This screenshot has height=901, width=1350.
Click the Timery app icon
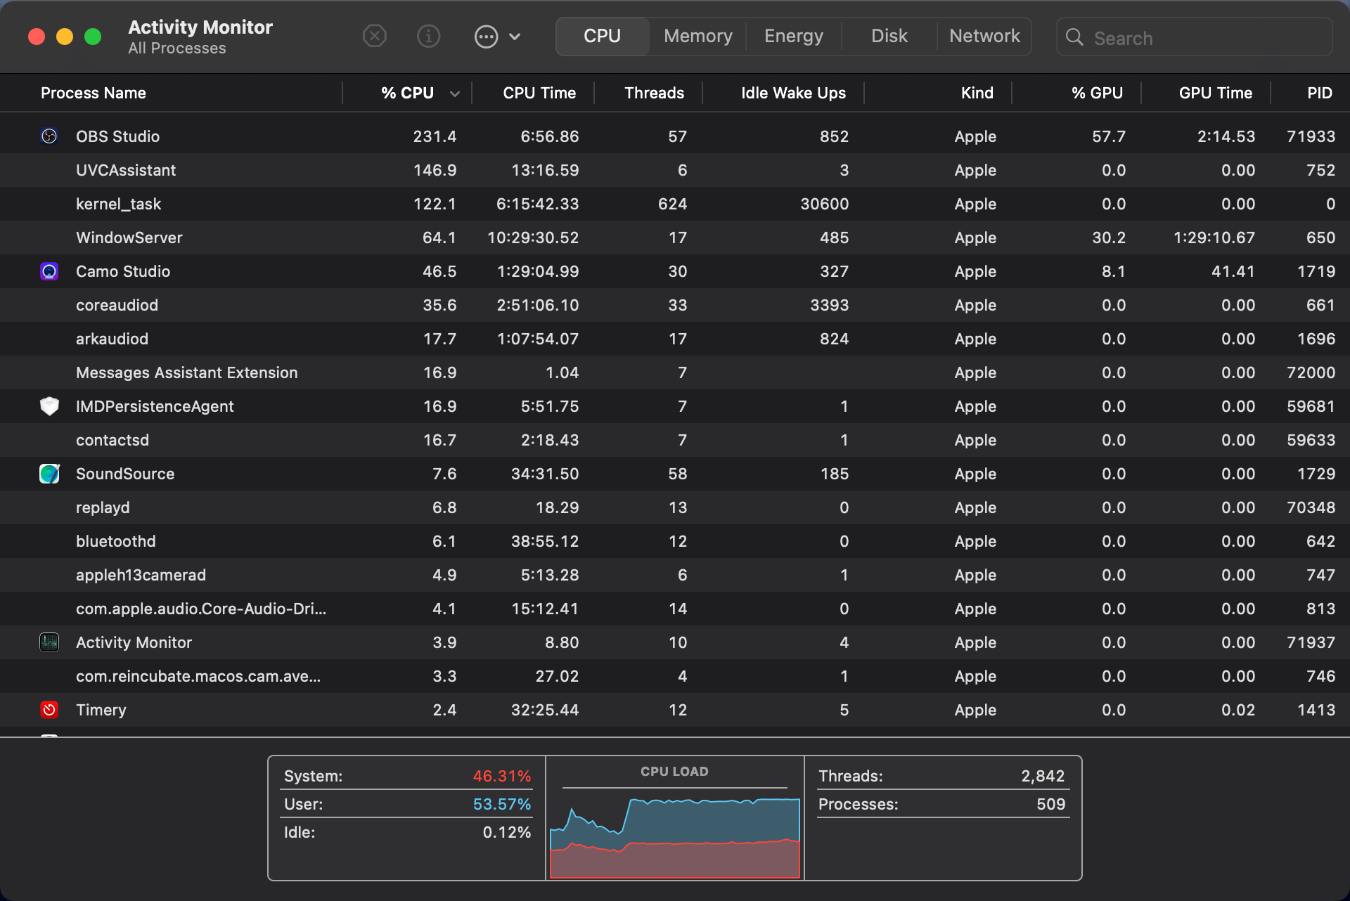pos(49,710)
